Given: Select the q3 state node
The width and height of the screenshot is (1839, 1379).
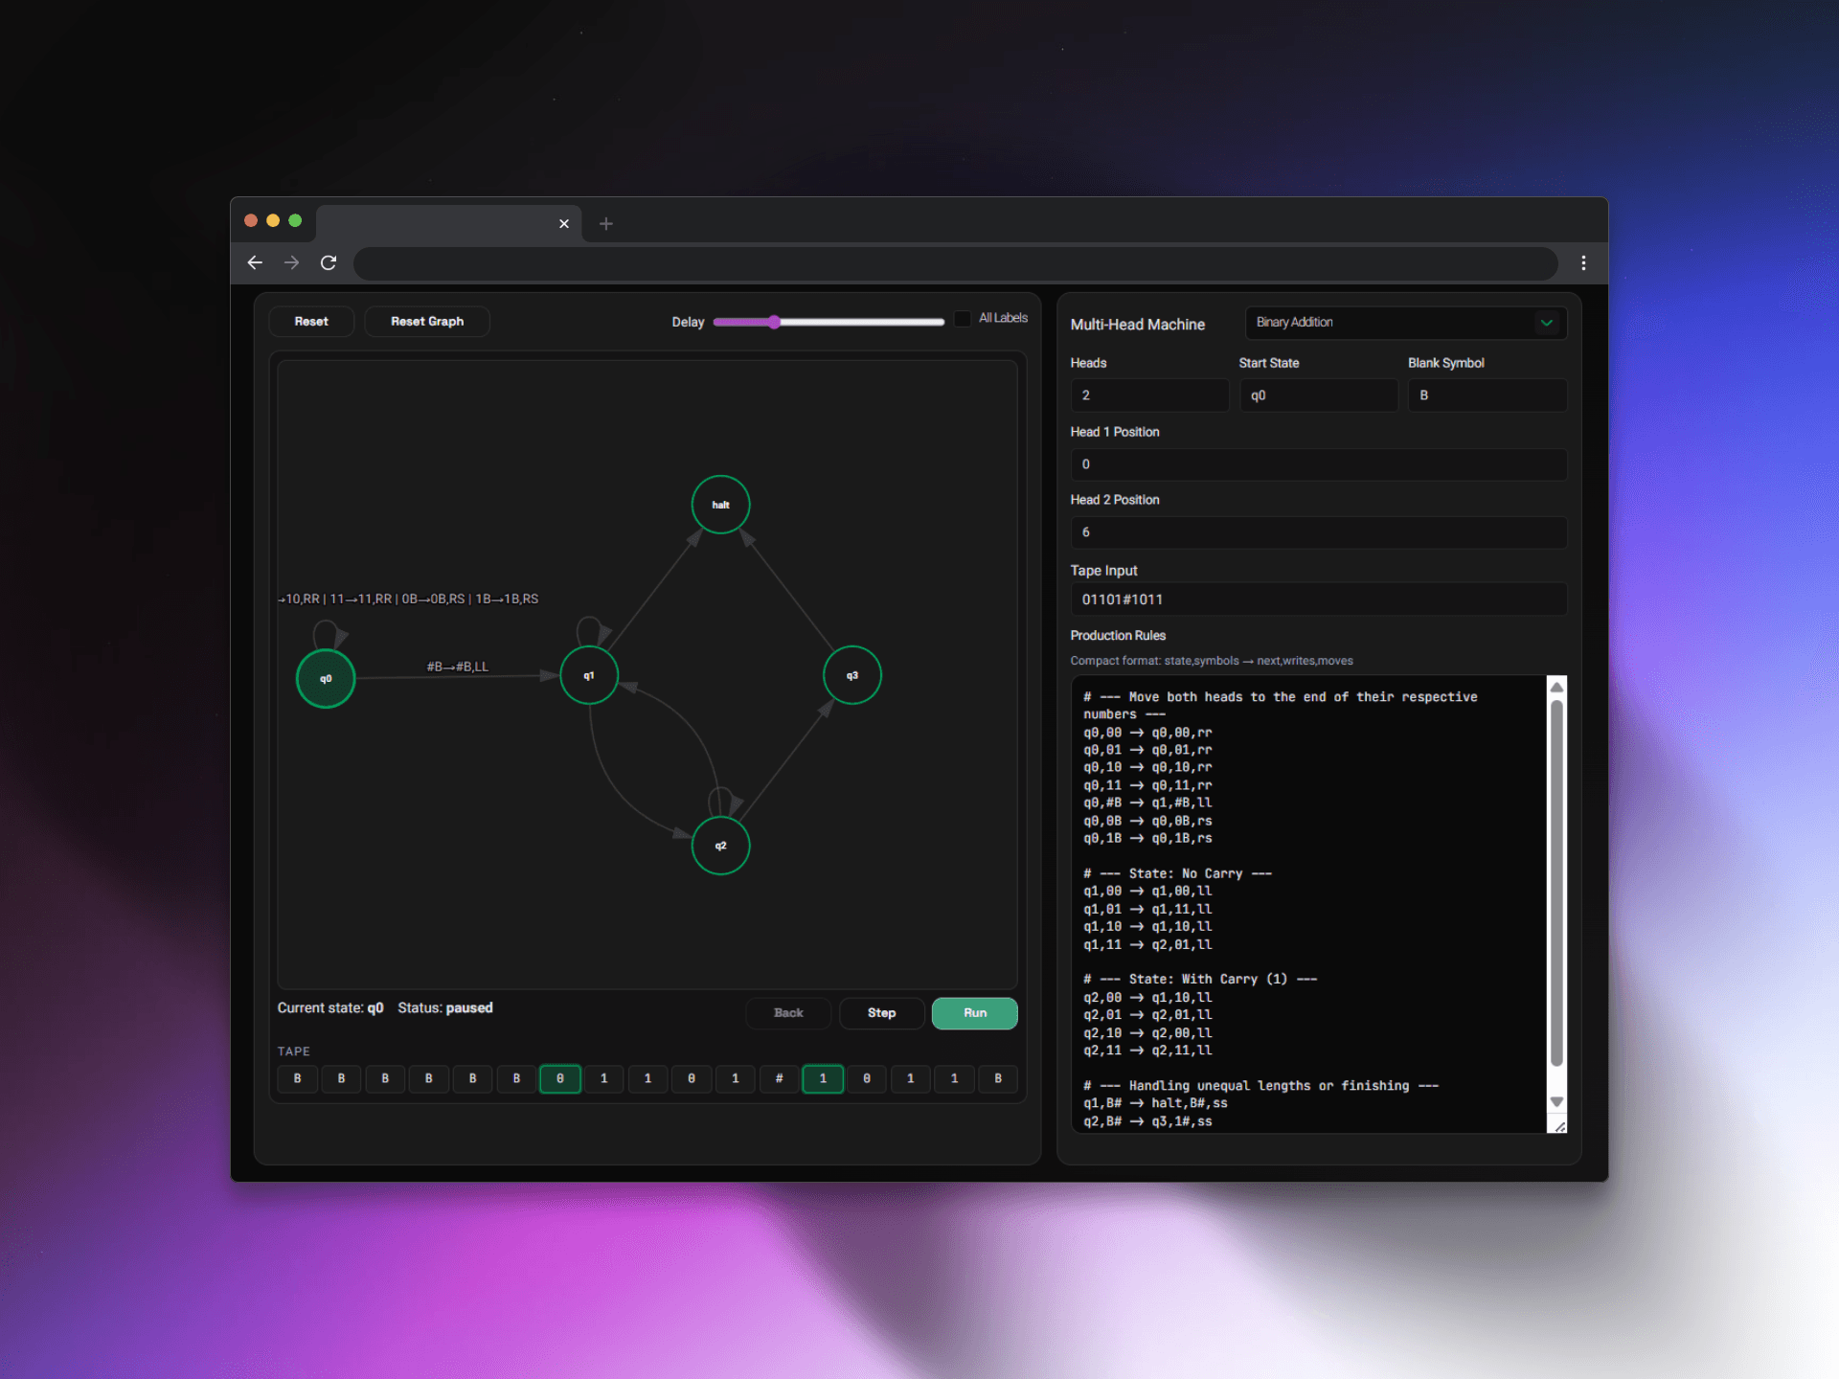Looking at the screenshot, I should point(851,675).
